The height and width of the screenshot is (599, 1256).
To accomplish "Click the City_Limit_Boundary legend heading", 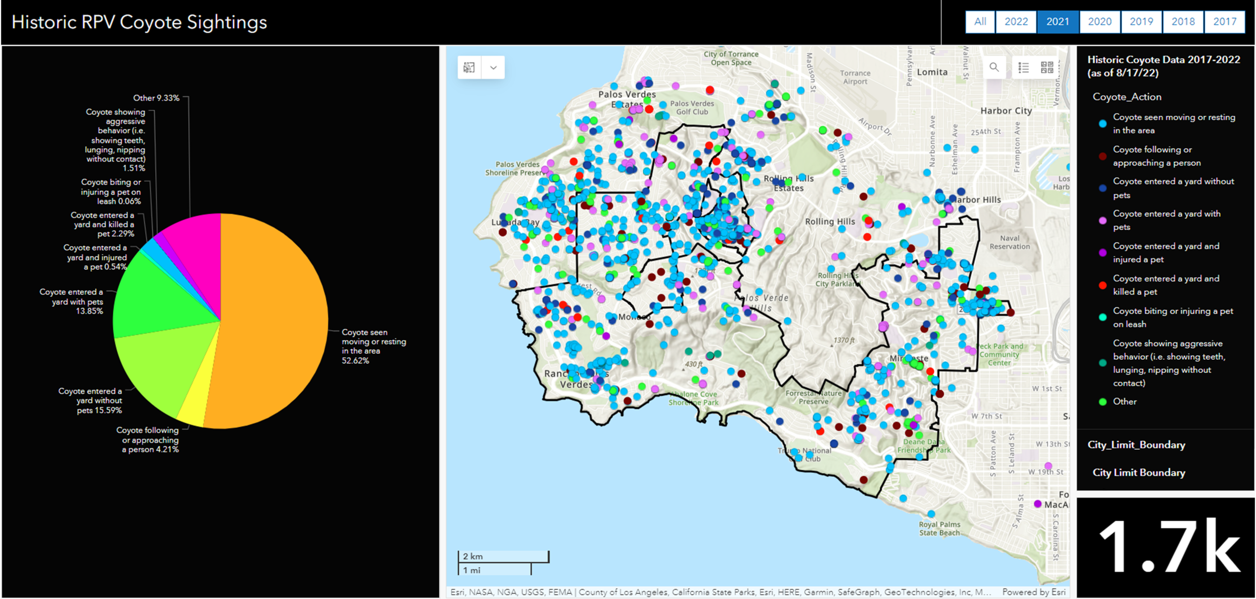I will [x=1136, y=445].
